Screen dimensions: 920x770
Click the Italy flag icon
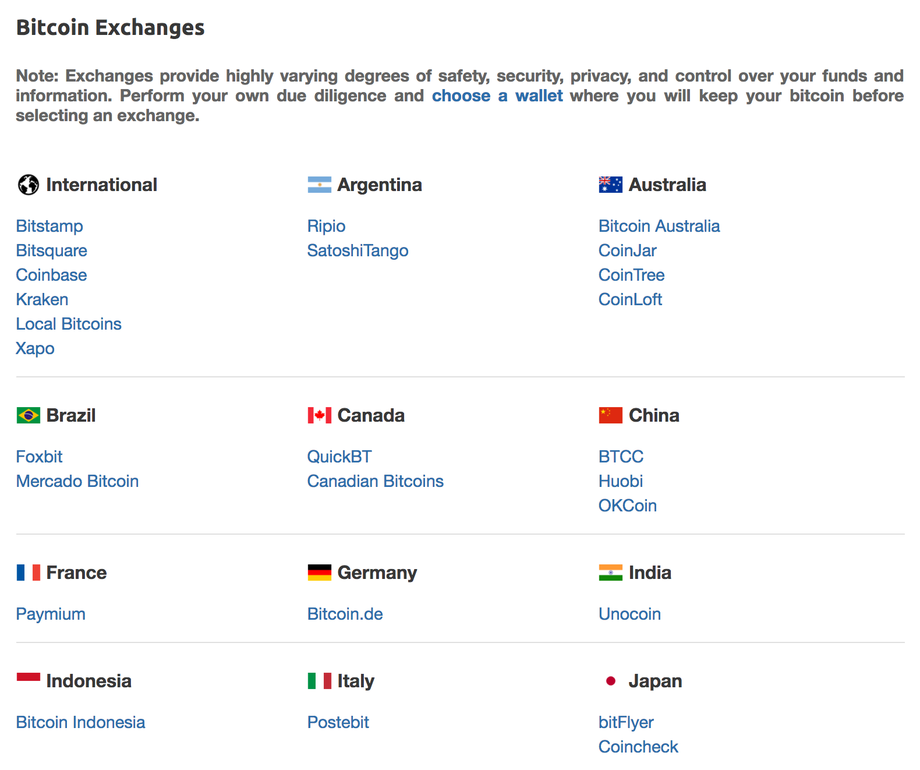coord(319,681)
